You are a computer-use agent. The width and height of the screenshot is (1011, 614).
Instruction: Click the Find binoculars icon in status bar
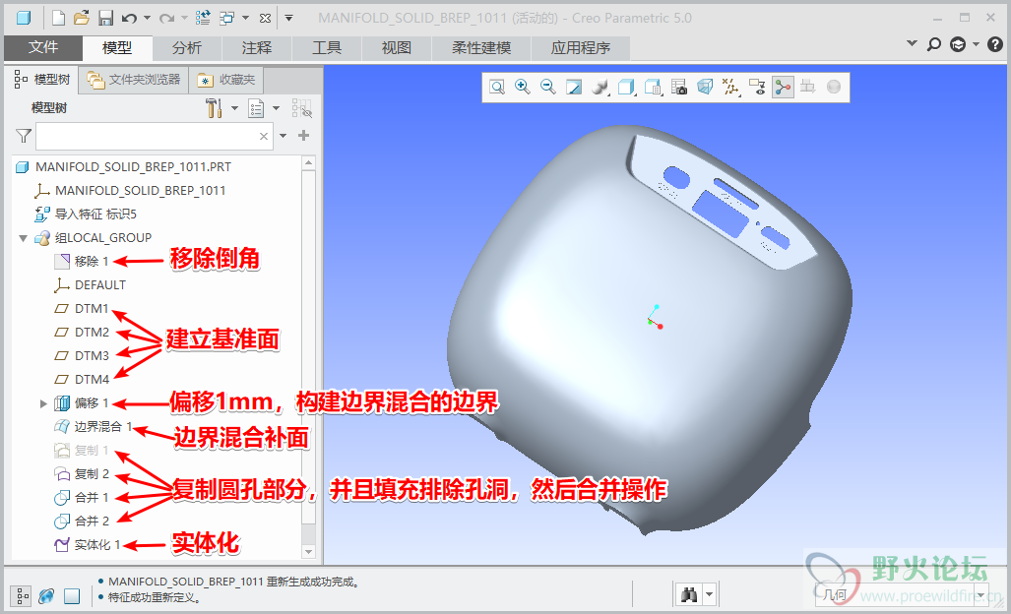click(689, 594)
